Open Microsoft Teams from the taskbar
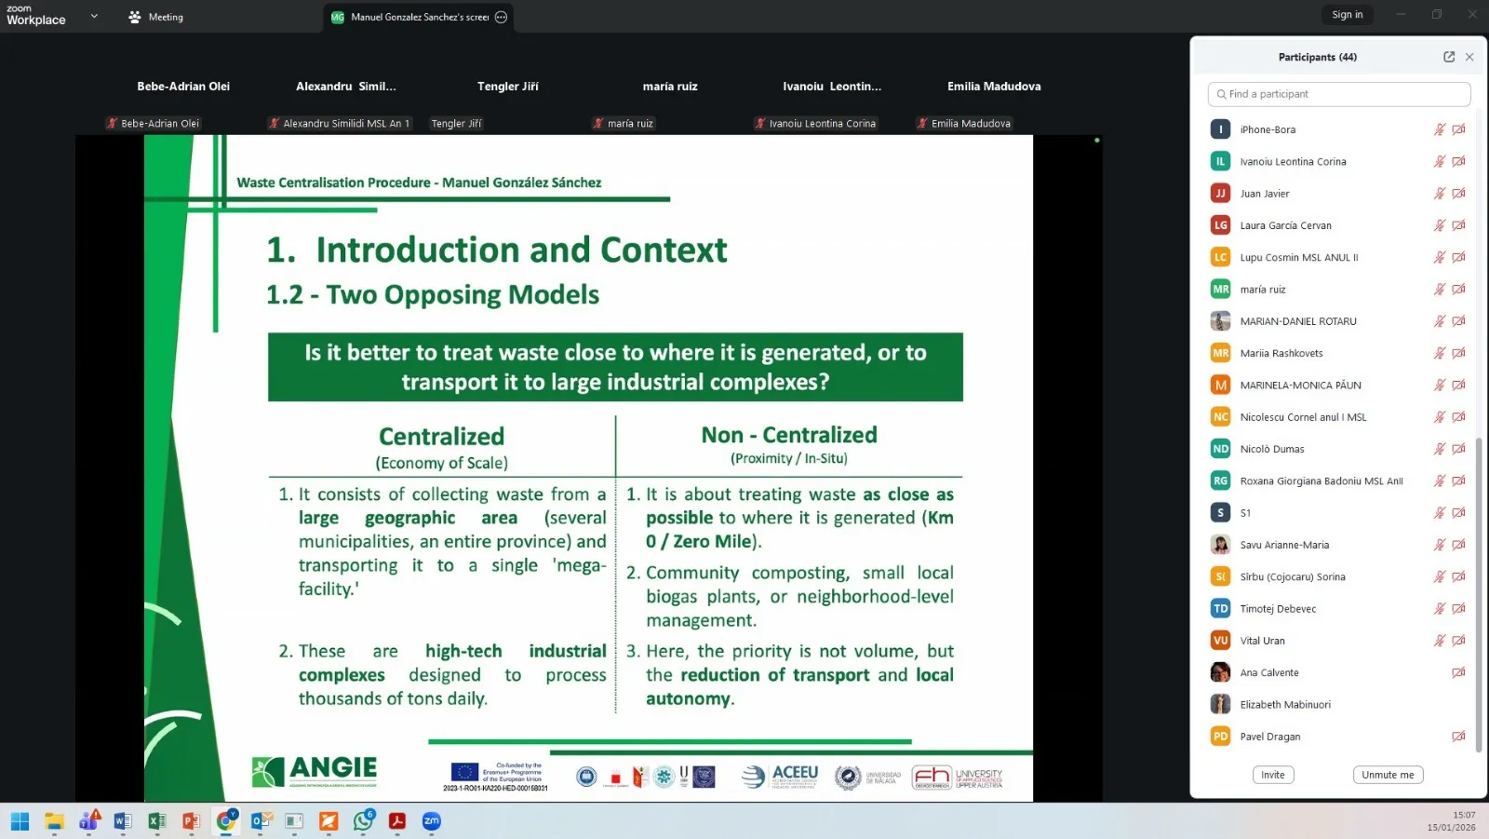Screen dimensions: 1489x839 [89, 821]
